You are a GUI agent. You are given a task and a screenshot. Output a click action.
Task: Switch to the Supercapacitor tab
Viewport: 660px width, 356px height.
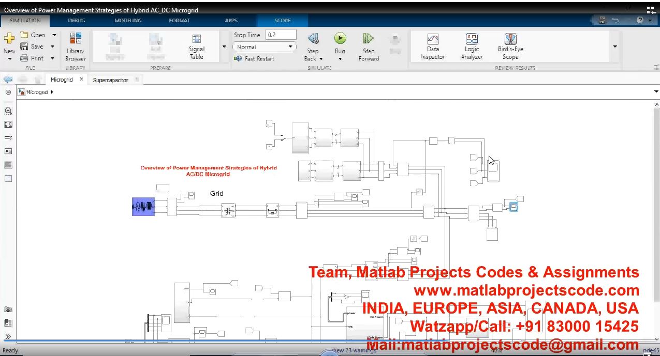[x=111, y=80]
